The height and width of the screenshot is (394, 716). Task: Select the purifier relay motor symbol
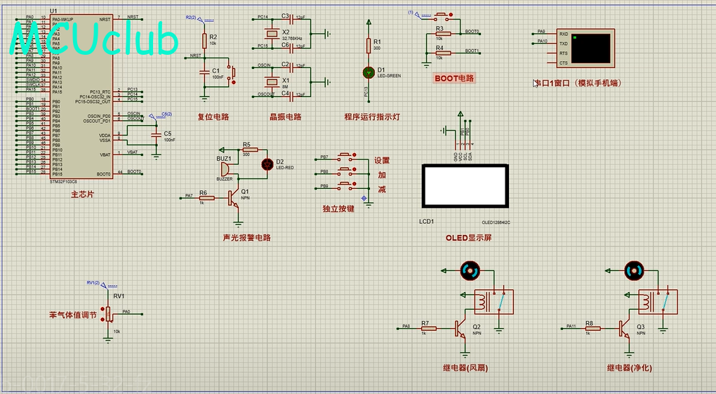(x=634, y=271)
